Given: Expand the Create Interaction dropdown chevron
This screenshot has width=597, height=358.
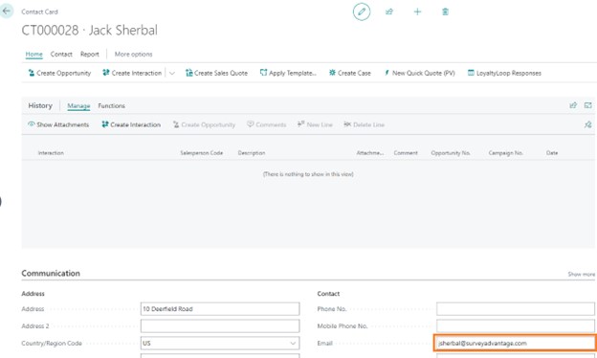Looking at the screenshot, I should coord(172,73).
